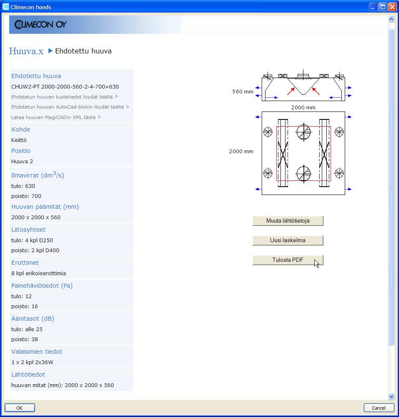
Task: Open link Lataa huuvan MagiCADin XML tästä
Action: pyautogui.click(x=53, y=117)
